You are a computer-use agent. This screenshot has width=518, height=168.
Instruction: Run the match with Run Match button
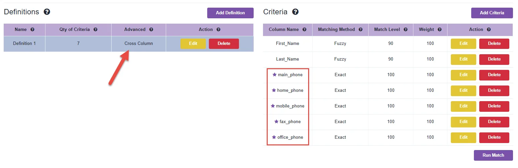click(x=493, y=155)
